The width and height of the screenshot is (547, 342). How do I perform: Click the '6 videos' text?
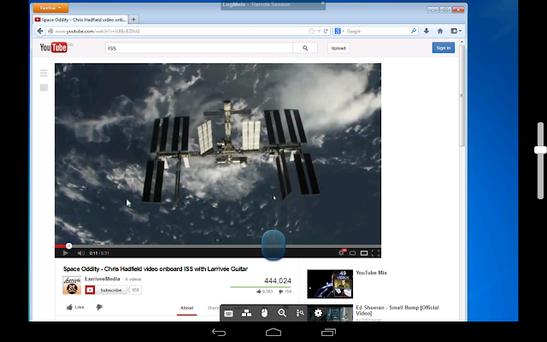pyautogui.click(x=133, y=280)
